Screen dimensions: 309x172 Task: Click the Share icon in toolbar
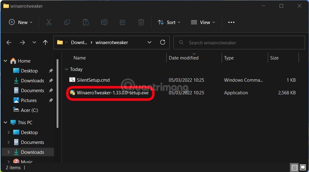tap(123, 22)
